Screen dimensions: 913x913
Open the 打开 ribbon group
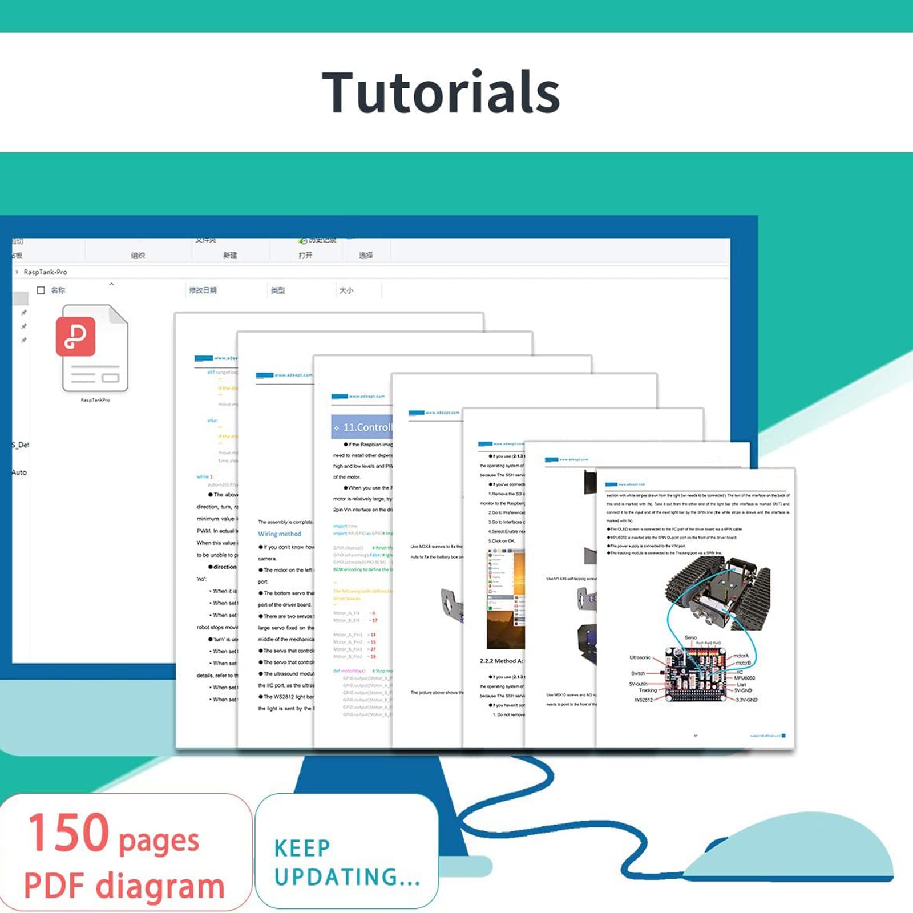coord(305,256)
